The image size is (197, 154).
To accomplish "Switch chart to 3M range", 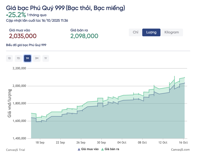I will (x=36, y=58).
